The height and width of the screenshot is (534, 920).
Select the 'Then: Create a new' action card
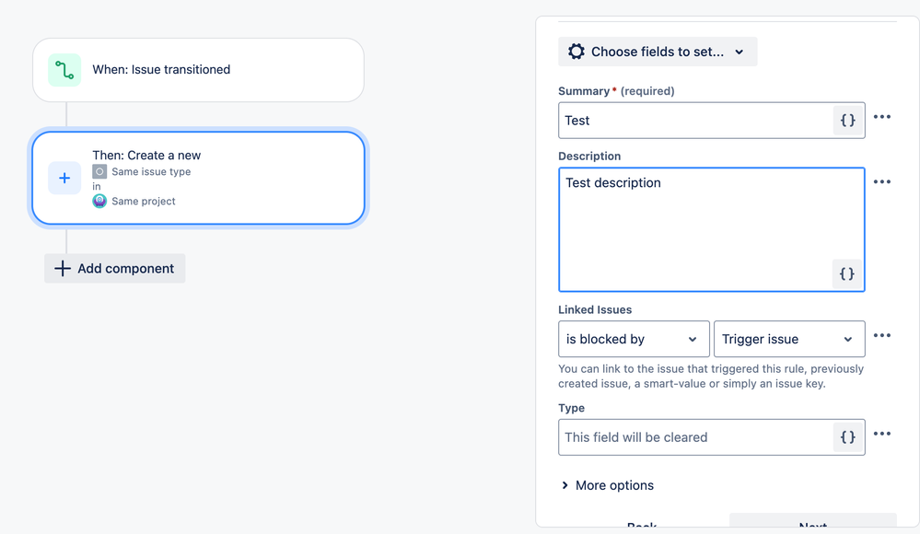tap(230, 178)
